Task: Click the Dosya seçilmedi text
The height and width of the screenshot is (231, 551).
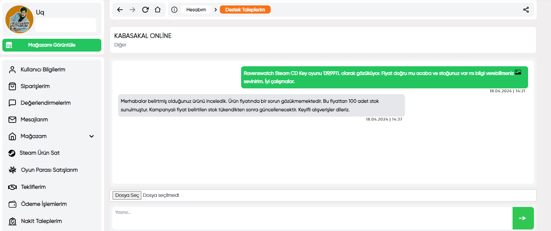Action: pyautogui.click(x=161, y=195)
